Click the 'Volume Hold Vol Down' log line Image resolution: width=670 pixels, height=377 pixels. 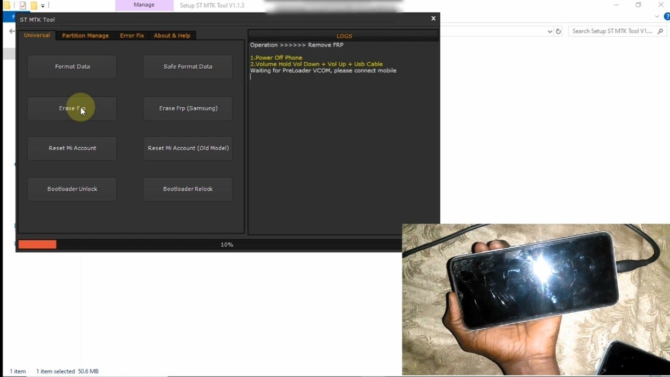point(316,64)
